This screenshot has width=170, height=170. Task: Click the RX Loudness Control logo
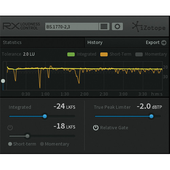pos(21,26)
